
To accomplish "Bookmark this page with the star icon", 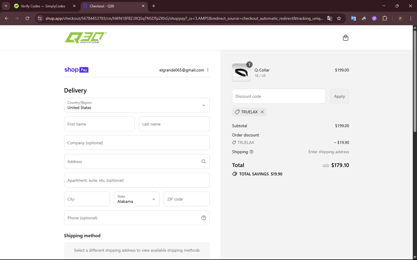I will coord(339,18).
